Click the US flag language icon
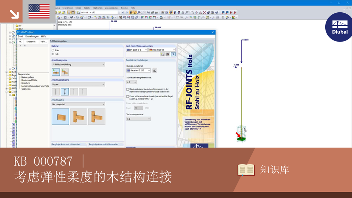The image size is (352, 198). coord(39,11)
